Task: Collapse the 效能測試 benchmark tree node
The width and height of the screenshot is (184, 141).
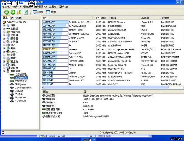Action: point(4,71)
